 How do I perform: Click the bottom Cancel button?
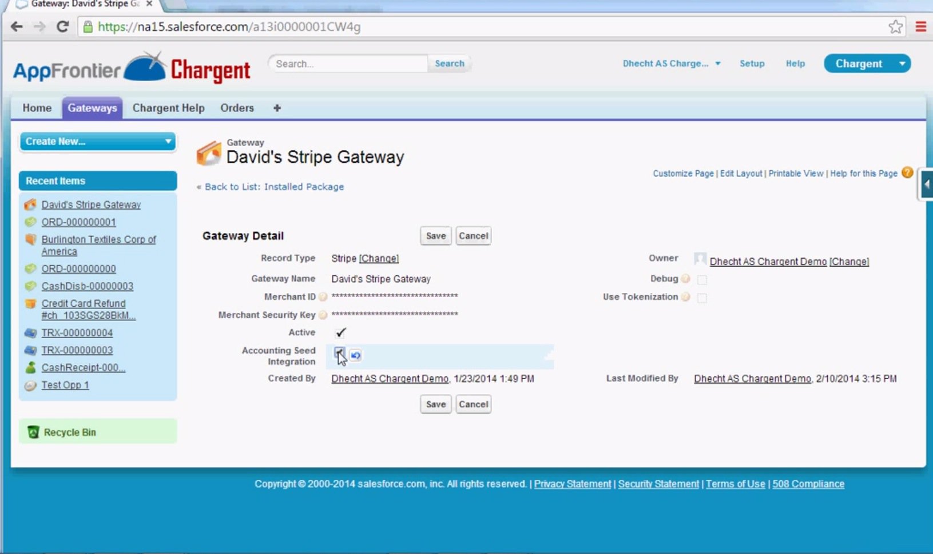[474, 404]
